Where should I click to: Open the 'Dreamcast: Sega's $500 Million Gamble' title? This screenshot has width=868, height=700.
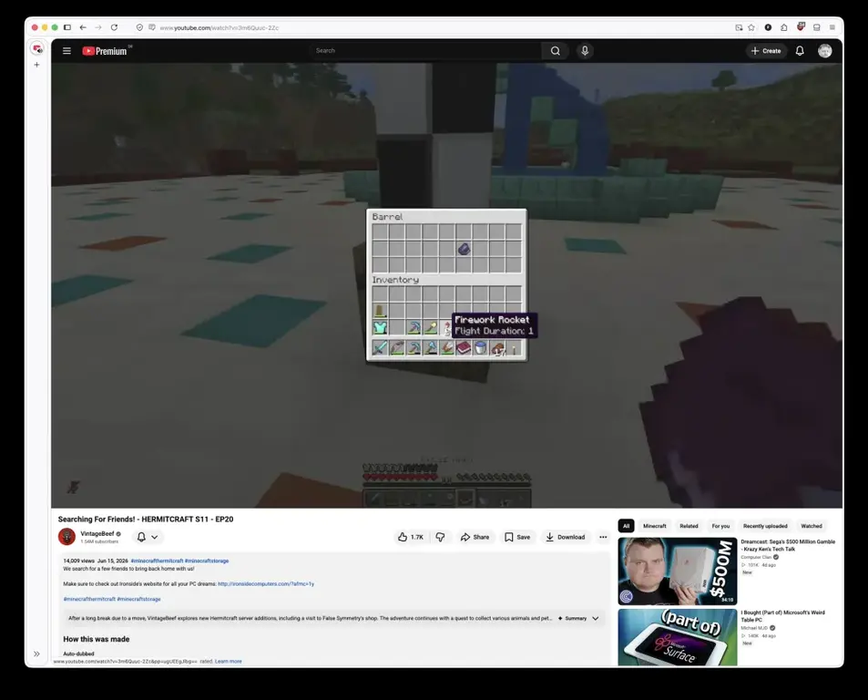(788, 545)
